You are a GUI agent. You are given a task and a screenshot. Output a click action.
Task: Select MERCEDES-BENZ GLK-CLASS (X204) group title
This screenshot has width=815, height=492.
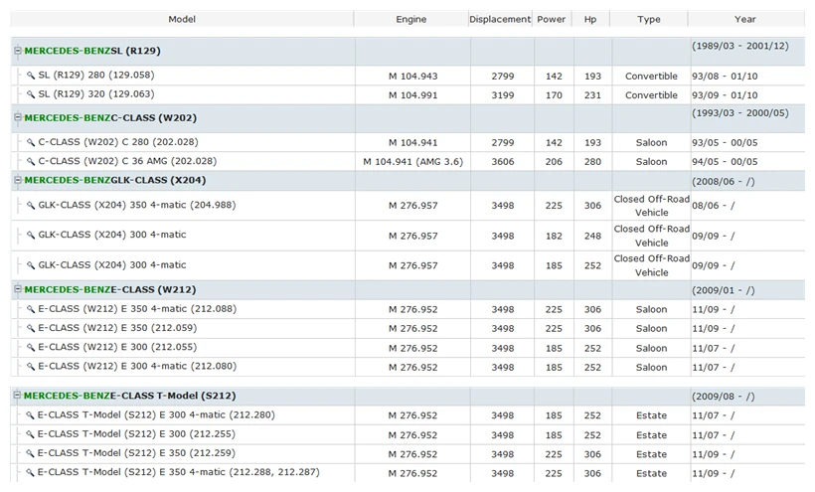115,180
